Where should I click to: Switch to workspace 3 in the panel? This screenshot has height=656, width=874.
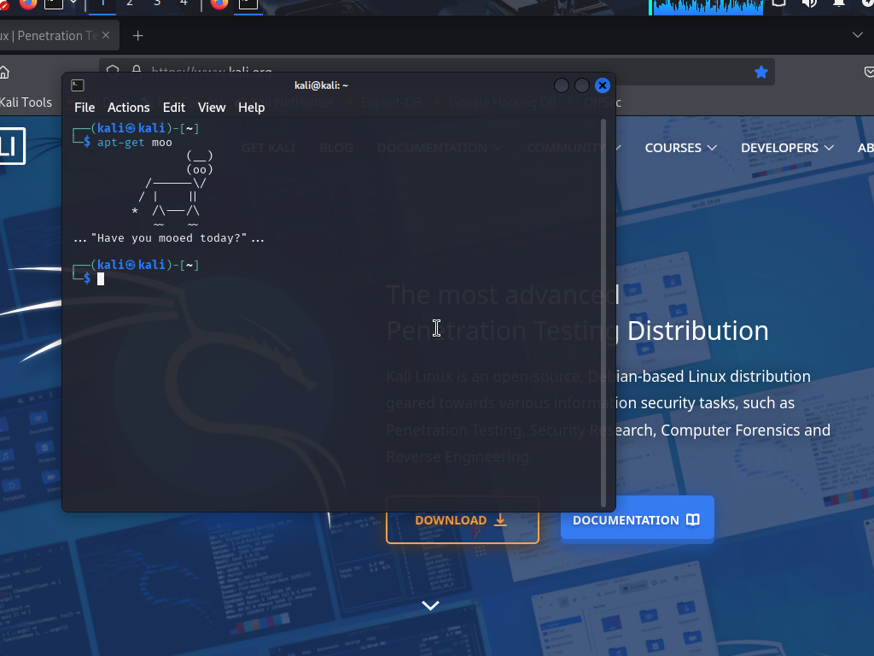pyautogui.click(x=157, y=3)
